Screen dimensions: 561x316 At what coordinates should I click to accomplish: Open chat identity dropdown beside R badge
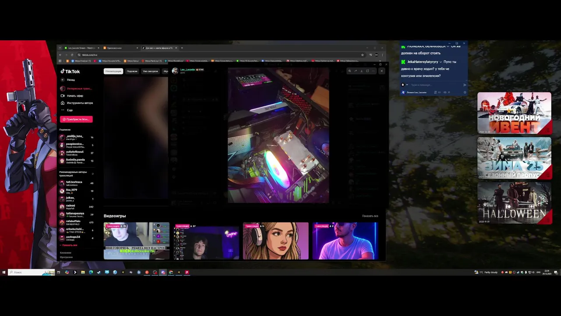pos(407,85)
